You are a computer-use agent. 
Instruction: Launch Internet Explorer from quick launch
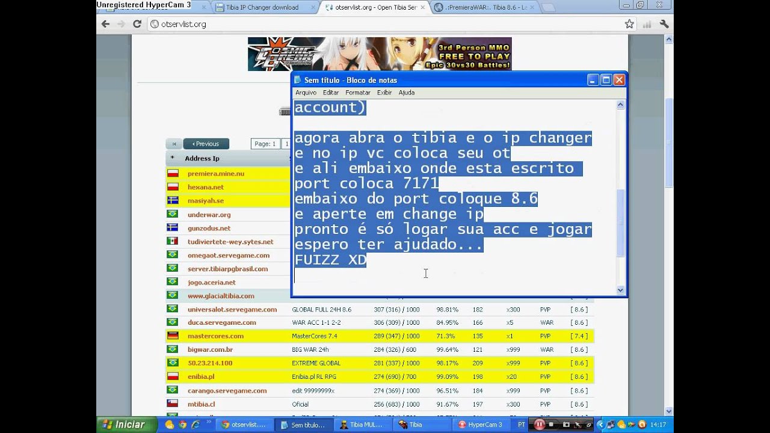click(x=195, y=425)
